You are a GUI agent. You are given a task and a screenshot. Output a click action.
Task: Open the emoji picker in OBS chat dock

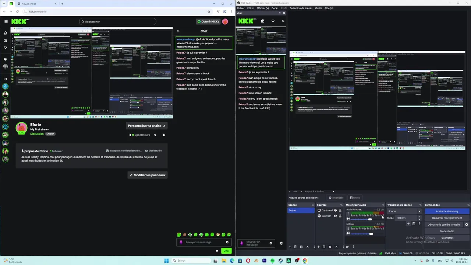tap(271, 243)
